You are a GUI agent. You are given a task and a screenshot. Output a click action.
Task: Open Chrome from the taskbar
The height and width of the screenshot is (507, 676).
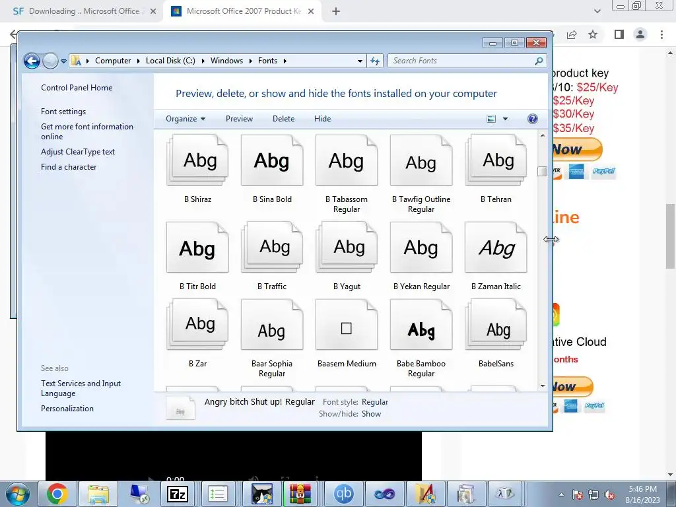57,494
